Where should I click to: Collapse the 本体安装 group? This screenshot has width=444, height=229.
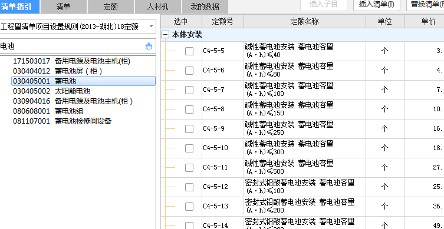(x=165, y=35)
